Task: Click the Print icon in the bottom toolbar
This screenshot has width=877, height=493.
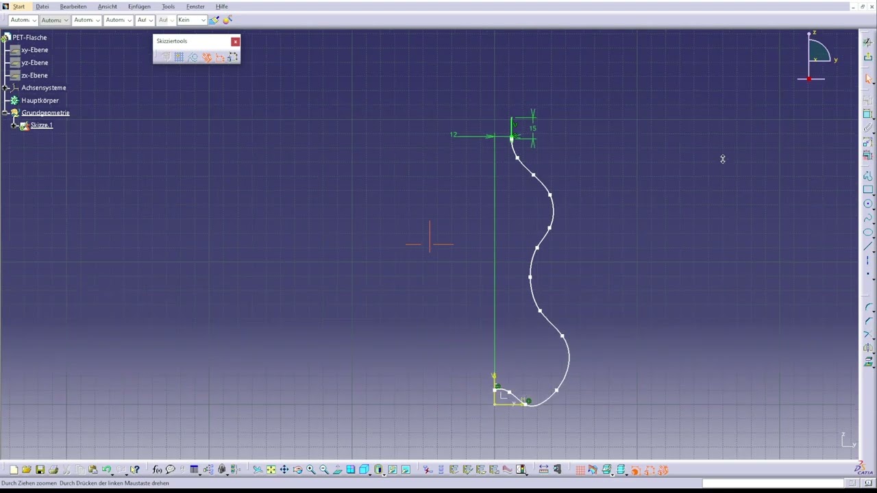Action: pos(53,470)
